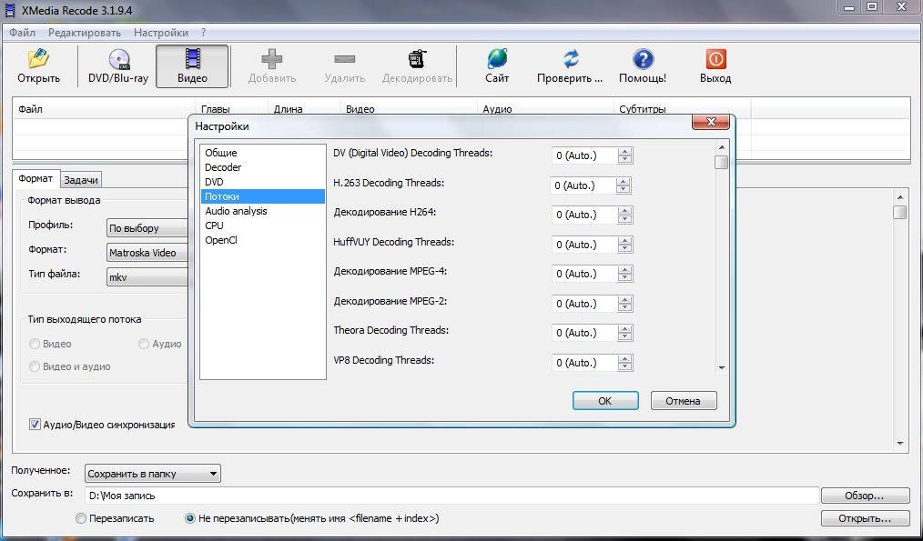Close the Настройки dialog
Image resolution: width=923 pixels, height=541 pixels.
(711, 123)
